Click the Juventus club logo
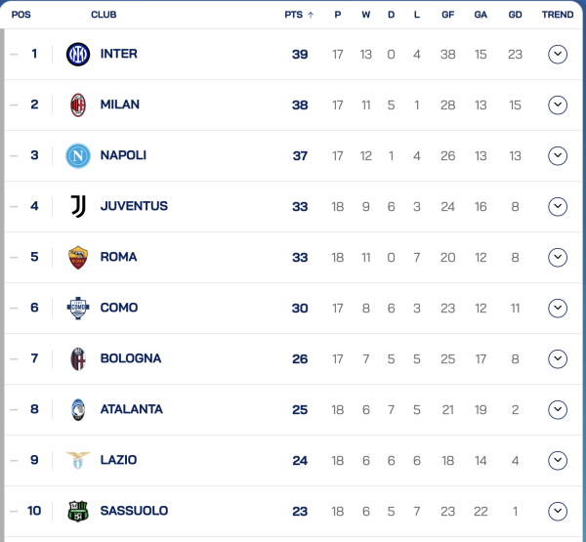The width and height of the screenshot is (586, 542). click(x=78, y=207)
